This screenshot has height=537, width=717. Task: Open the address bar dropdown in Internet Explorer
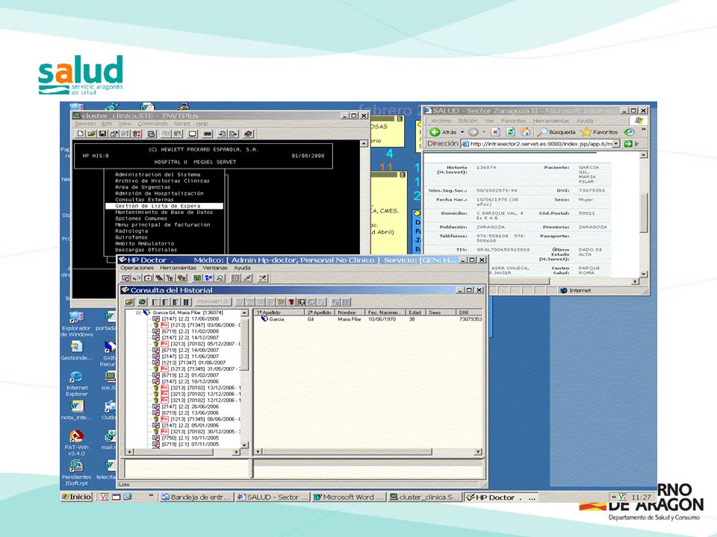pos(616,144)
